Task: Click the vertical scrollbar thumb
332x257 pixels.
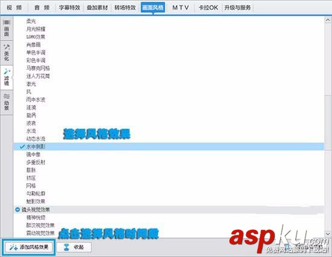Action: click(x=328, y=123)
